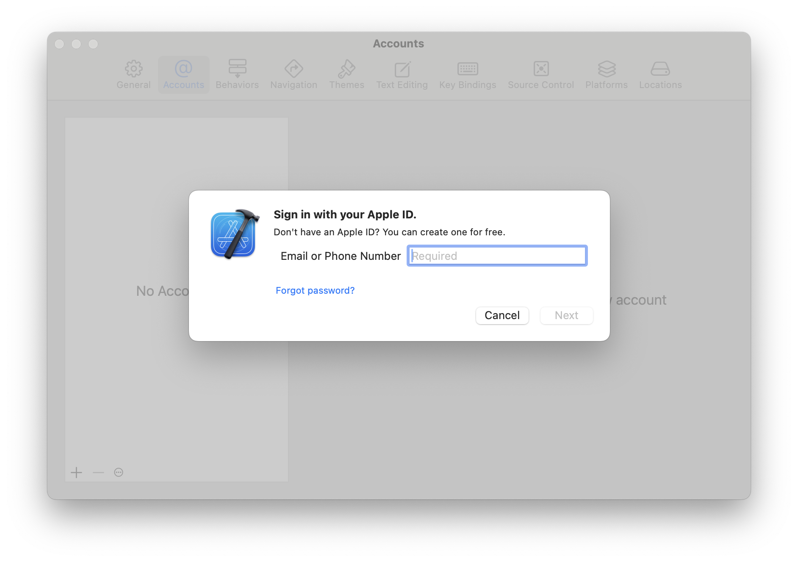Click the Xcode hammer app icon
The width and height of the screenshot is (798, 562).
pos(235,234)
